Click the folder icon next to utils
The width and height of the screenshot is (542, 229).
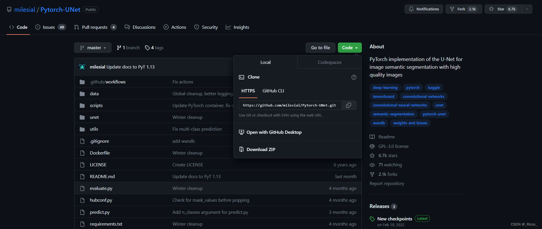(x=82, y=129)
